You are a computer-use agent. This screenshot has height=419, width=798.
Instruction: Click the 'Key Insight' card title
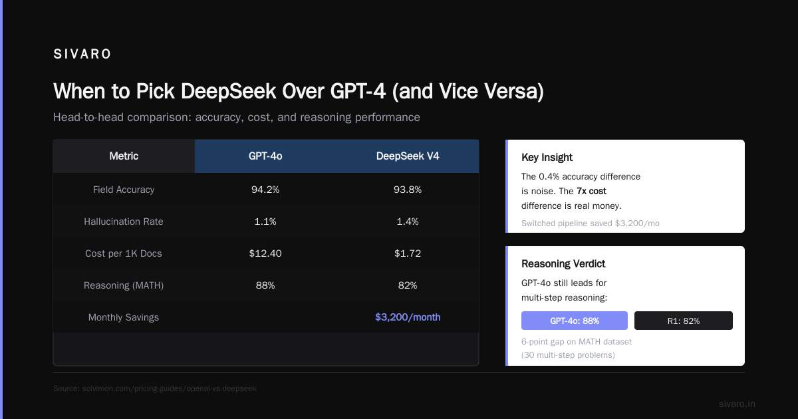coord(547,158)
